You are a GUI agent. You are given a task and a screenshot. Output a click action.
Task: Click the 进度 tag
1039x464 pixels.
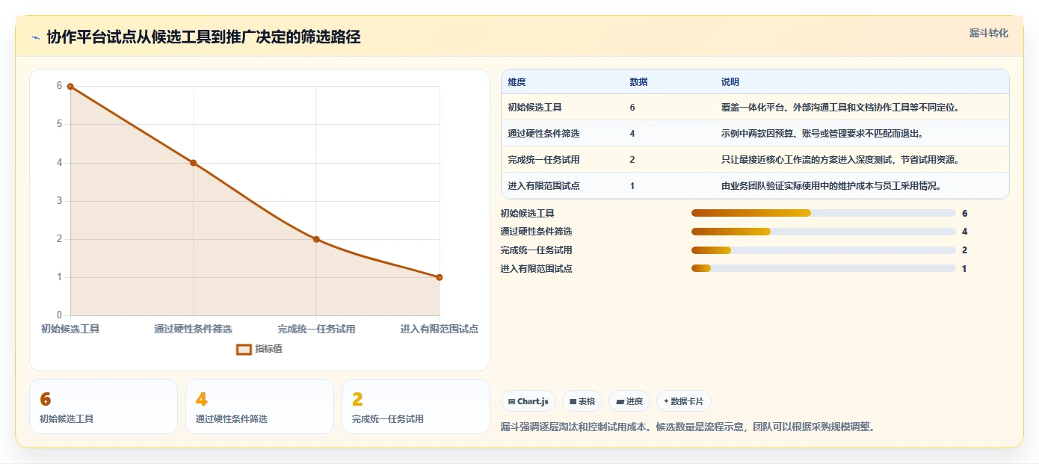coord(629,401)
